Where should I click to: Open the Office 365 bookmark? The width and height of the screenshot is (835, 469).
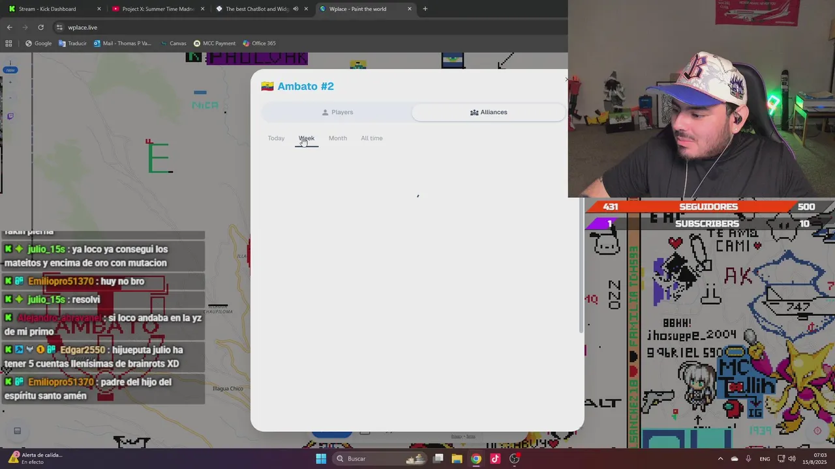pyautogui.click(x=259, y=44)
